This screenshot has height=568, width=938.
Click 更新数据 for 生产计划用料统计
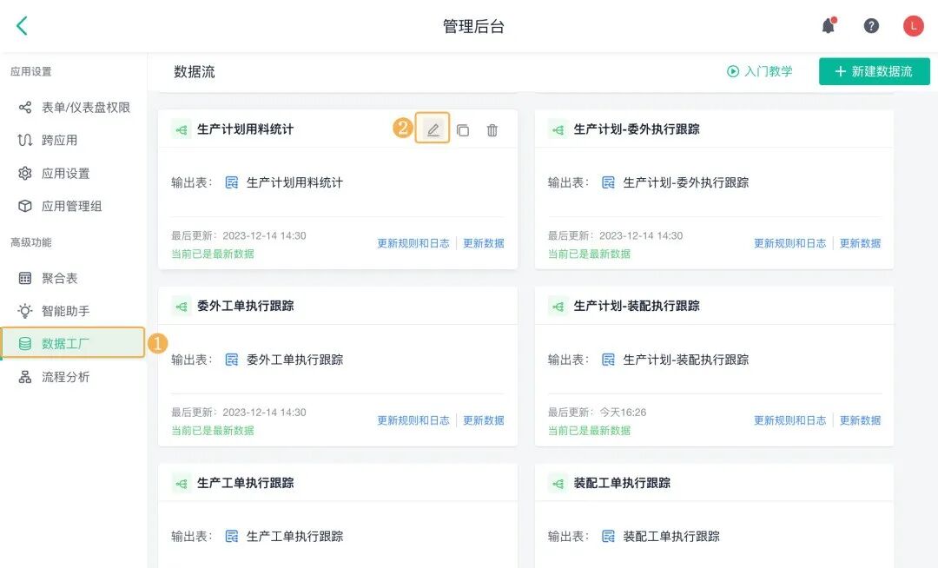[484, 243]
